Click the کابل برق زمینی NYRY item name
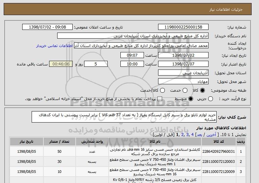 (x=155, y=181)
